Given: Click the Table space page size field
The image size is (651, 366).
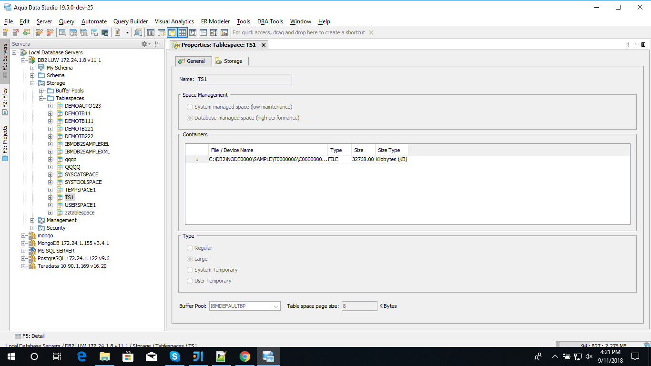Looking at the screenshot, I should (359, 306).
